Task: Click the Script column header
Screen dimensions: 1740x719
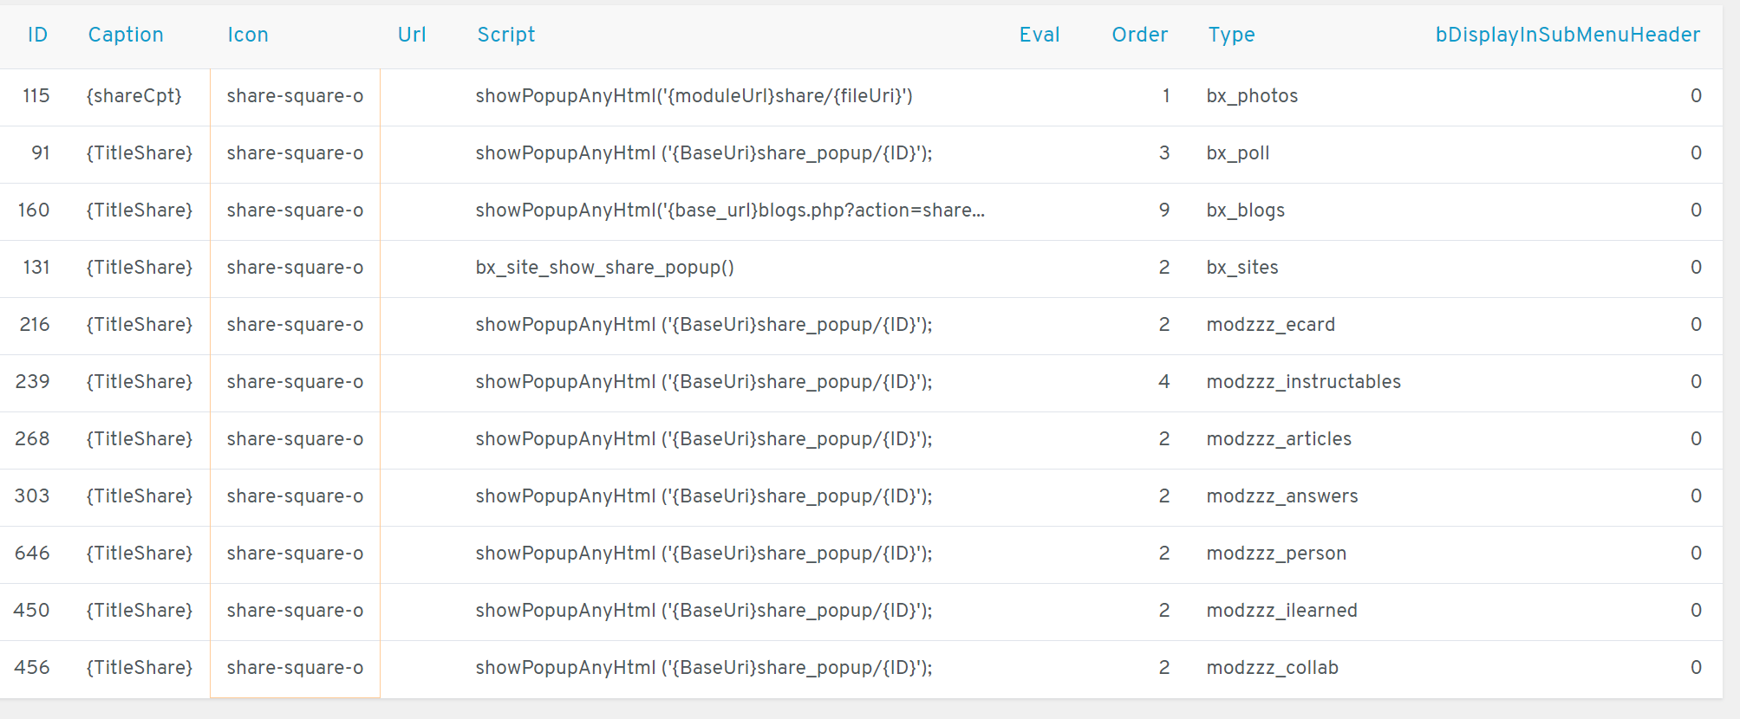Action: (506, 35)
